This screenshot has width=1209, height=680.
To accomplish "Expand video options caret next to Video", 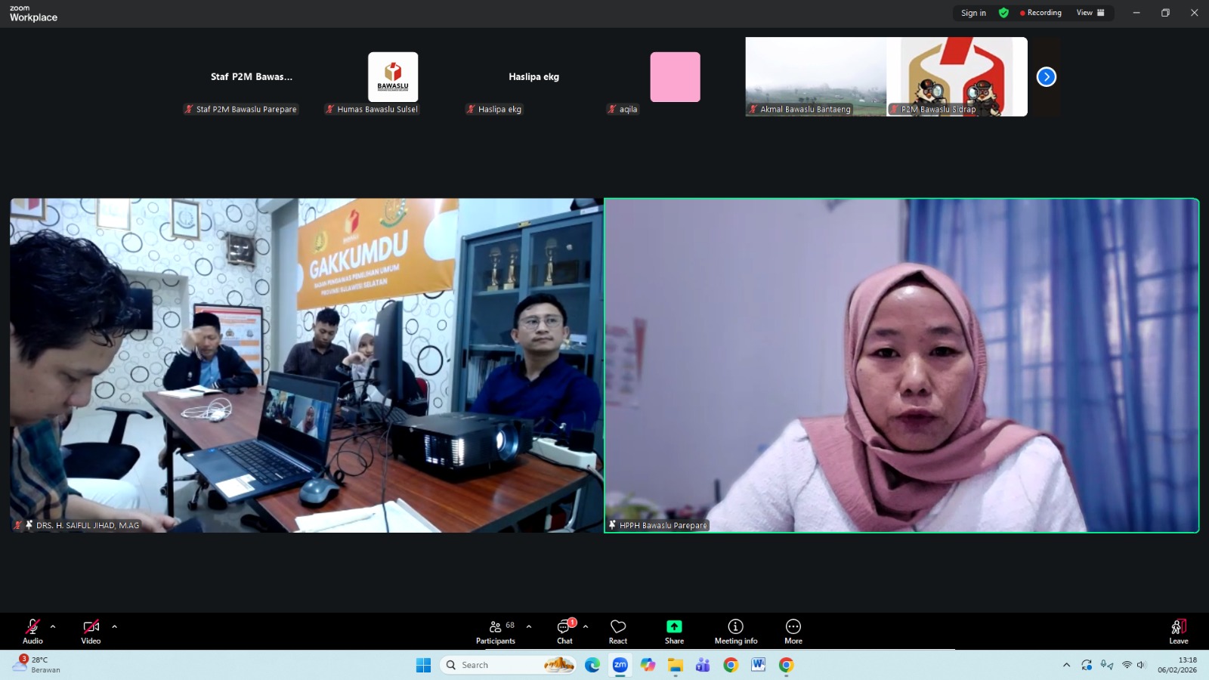I will pyautogui.click(x=114, y=626).
